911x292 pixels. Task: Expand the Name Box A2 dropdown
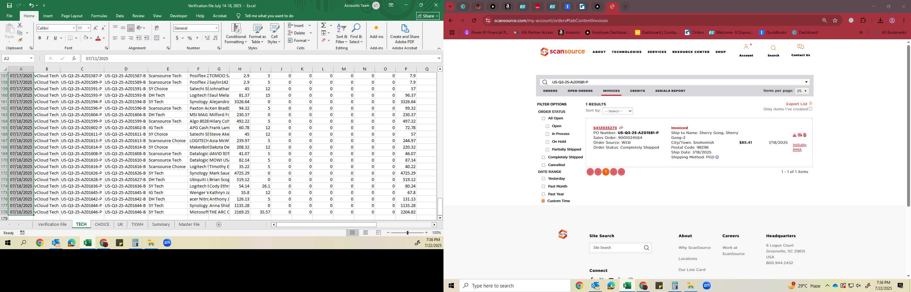click(31, 58)
